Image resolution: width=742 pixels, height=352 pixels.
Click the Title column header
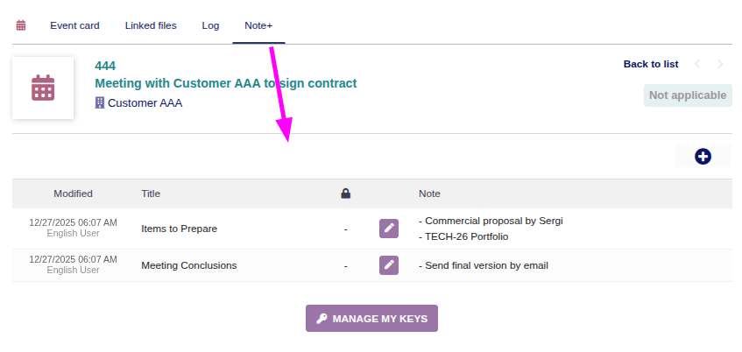click(151, 194)
